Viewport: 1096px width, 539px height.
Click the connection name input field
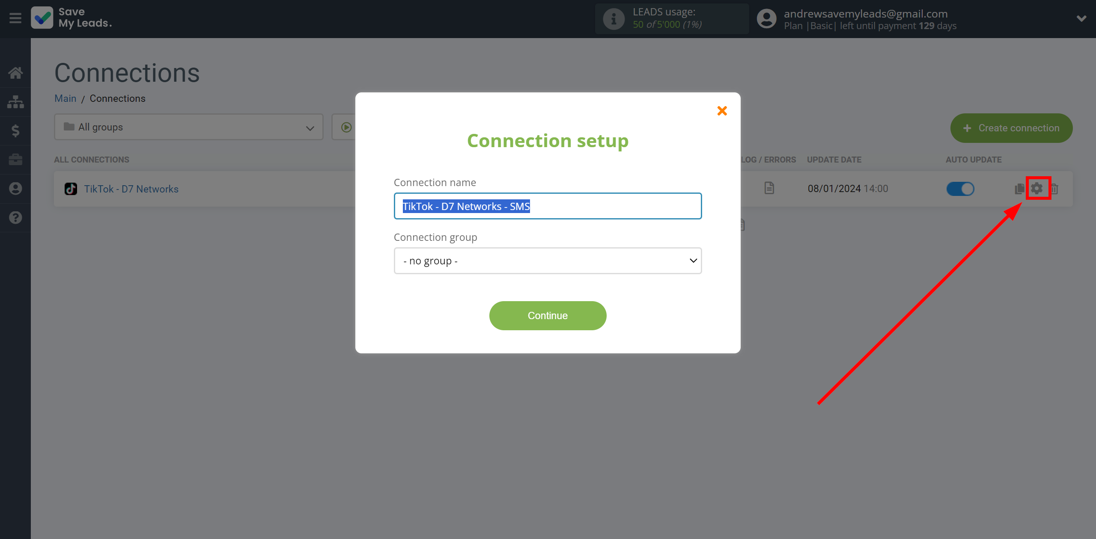[548, 206]
